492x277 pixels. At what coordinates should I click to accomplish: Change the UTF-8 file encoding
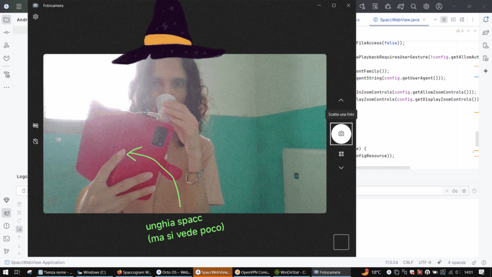tap(425, 262)
